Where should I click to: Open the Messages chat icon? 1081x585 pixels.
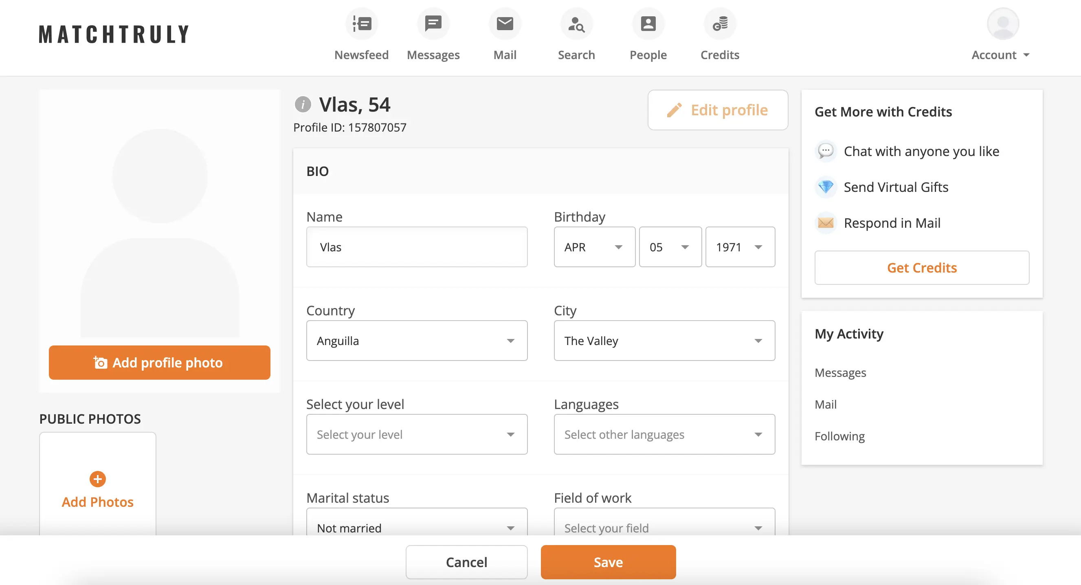click(433, 24)
